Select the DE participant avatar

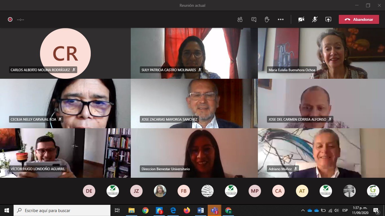coord(89,191)
